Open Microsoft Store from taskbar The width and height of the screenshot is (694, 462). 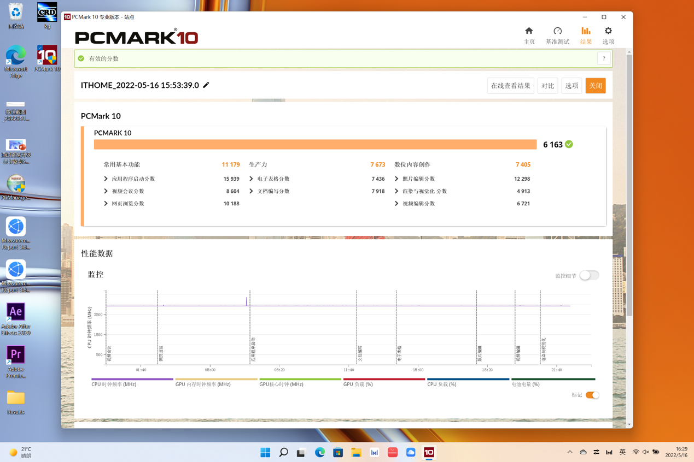338,452
